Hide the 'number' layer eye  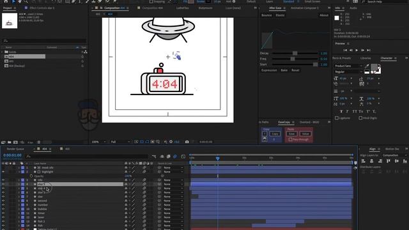[3, 205]
